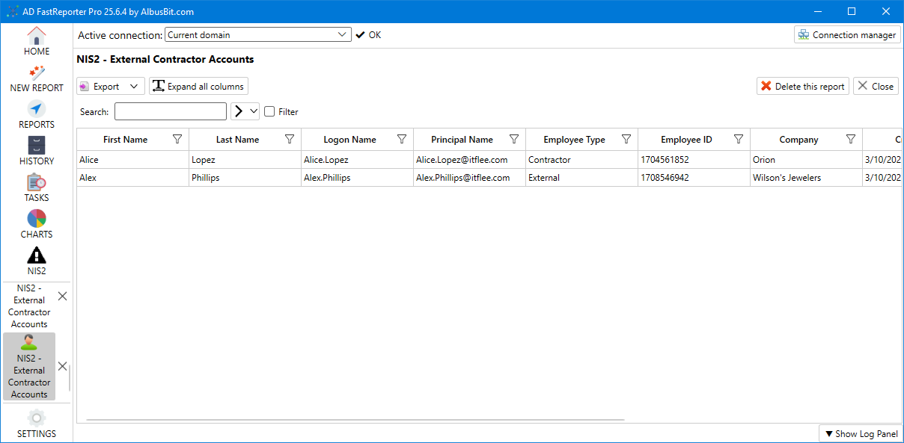Click the sidebar vertical scrollbar
This screenshot has width=904, height=443.
click(x=70, y=379)
